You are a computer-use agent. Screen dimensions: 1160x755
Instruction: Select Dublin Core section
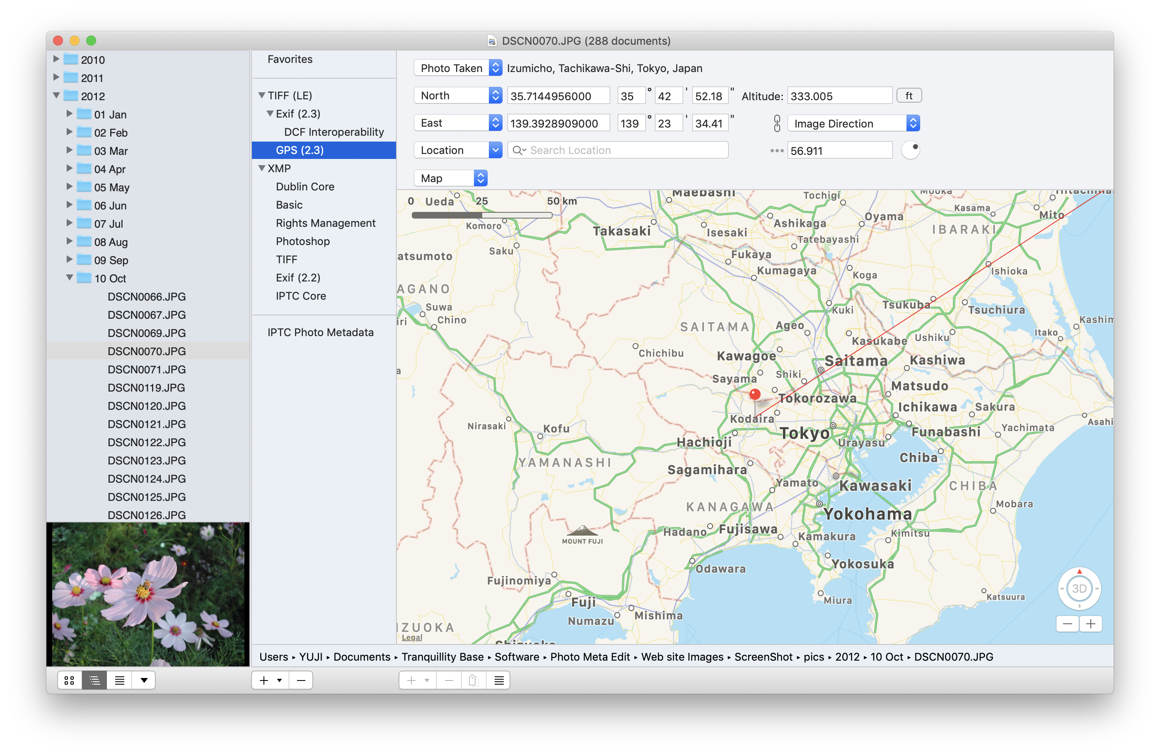click(x=305, y=187)
